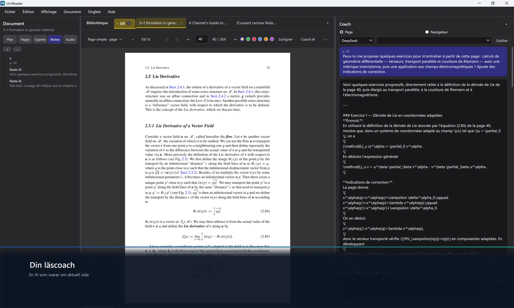Show the Audio sidebar tab
Image resolution: width=514 pixels, height=308 pixels.
pos(70,39)
